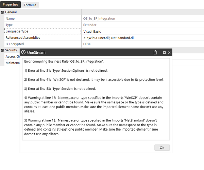Click the OneStream dialog title text

point(36,52)
